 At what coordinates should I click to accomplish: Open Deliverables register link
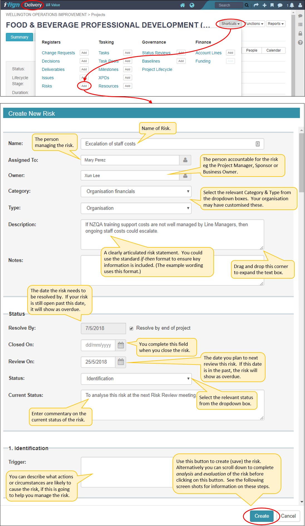click(53, 70)
